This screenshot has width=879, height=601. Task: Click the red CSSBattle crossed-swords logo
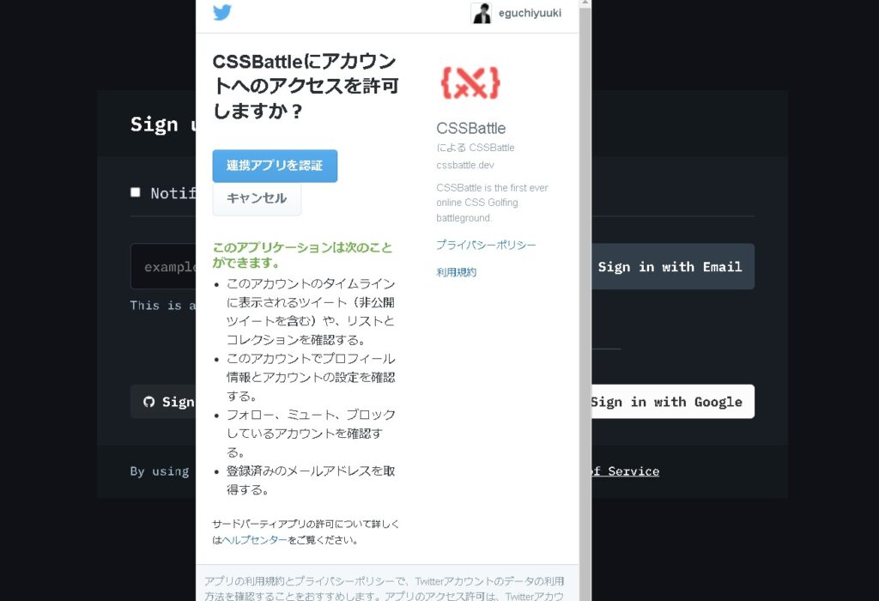tap(470, 83)
